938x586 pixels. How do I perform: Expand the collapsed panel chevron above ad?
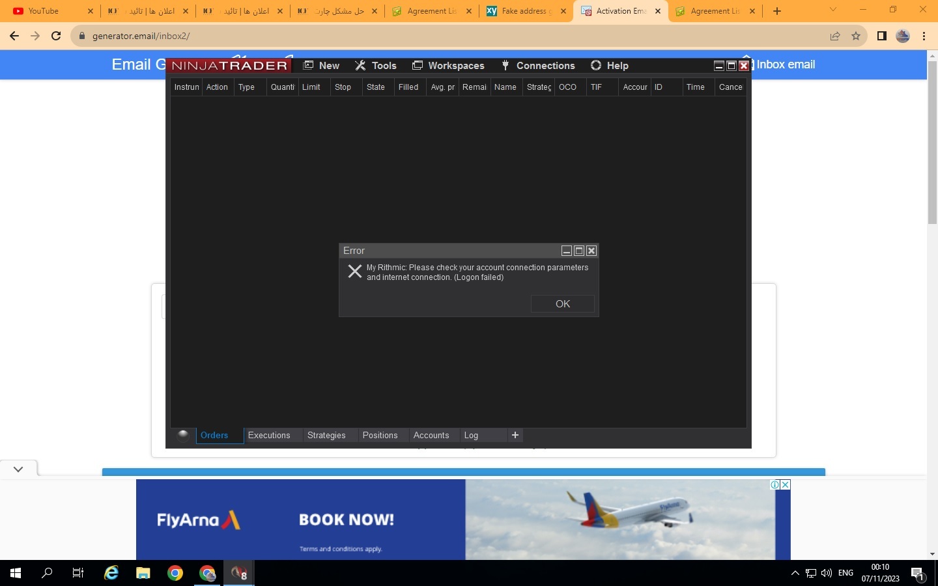click(x=18, y=469)
